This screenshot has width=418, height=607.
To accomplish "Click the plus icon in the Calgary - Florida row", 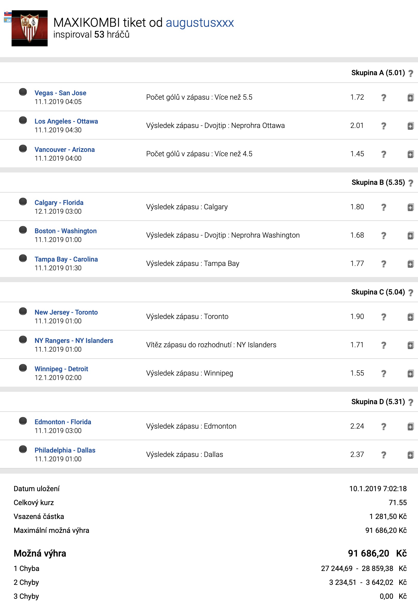I will coord(410,207).
